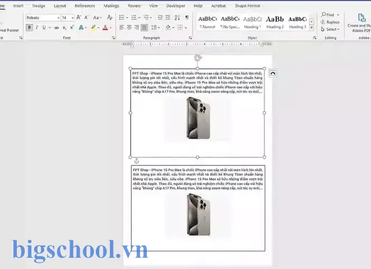Expand font color dropdown arrow
This screenshot has width=371, height=269.
click(x=110, y=27)
